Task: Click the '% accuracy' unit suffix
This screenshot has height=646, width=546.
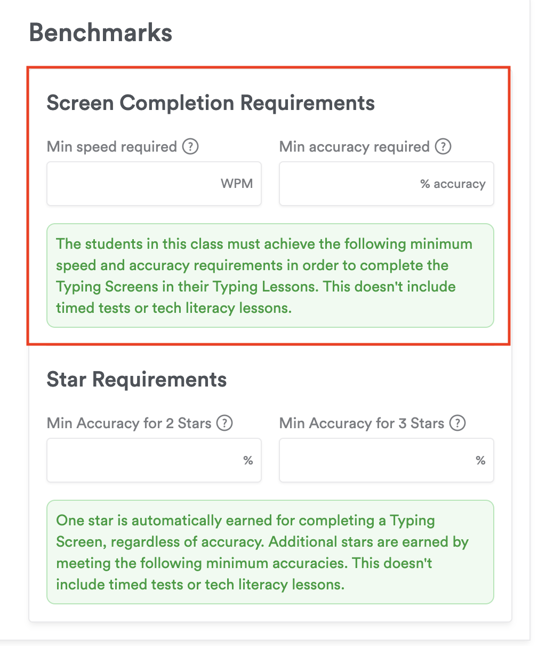Action: coord(453,184)
